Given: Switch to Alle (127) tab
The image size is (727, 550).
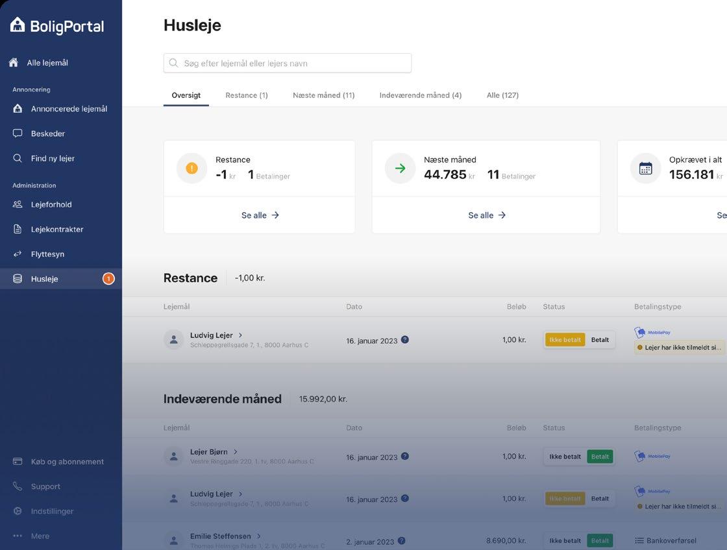Looking at the screenshot, I should click(x=502, y=95).
